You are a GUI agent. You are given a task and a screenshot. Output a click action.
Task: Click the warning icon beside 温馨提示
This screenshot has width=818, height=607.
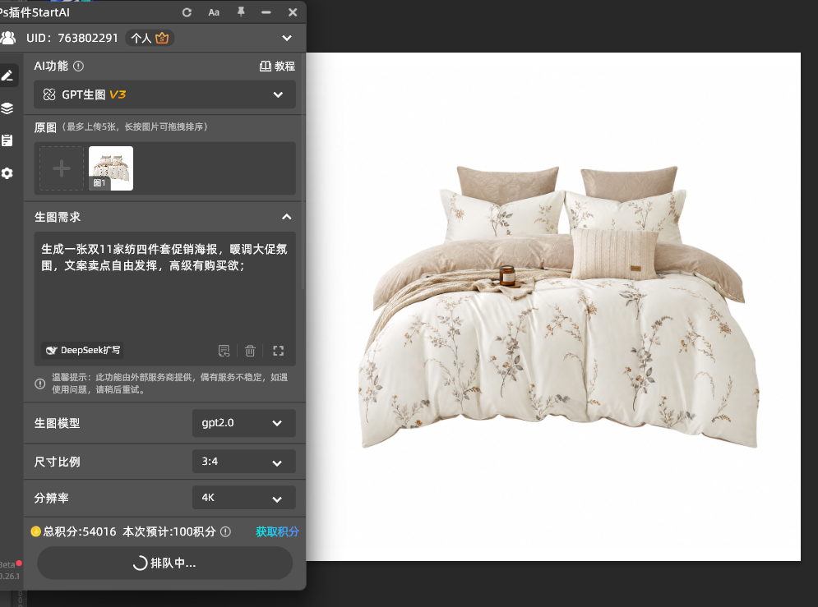pyautogui.click(x=40, y=384)
